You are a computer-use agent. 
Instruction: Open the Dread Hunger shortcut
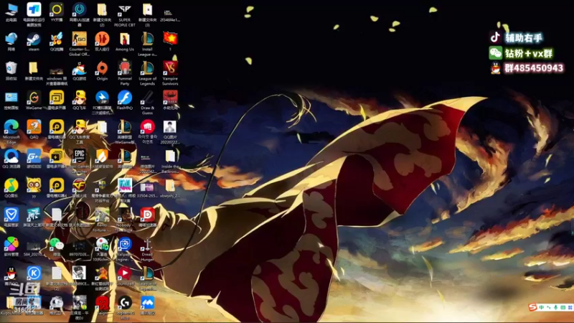coord(147,249)
